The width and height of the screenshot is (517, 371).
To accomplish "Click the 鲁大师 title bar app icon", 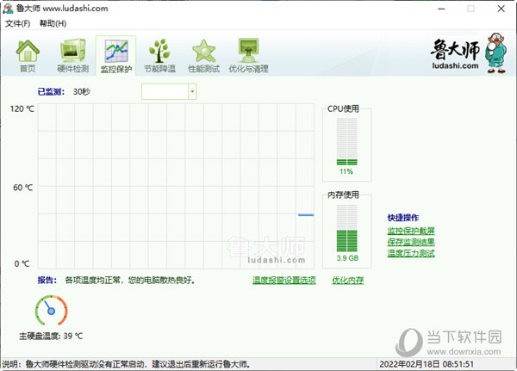I will [x=8, y=9].
